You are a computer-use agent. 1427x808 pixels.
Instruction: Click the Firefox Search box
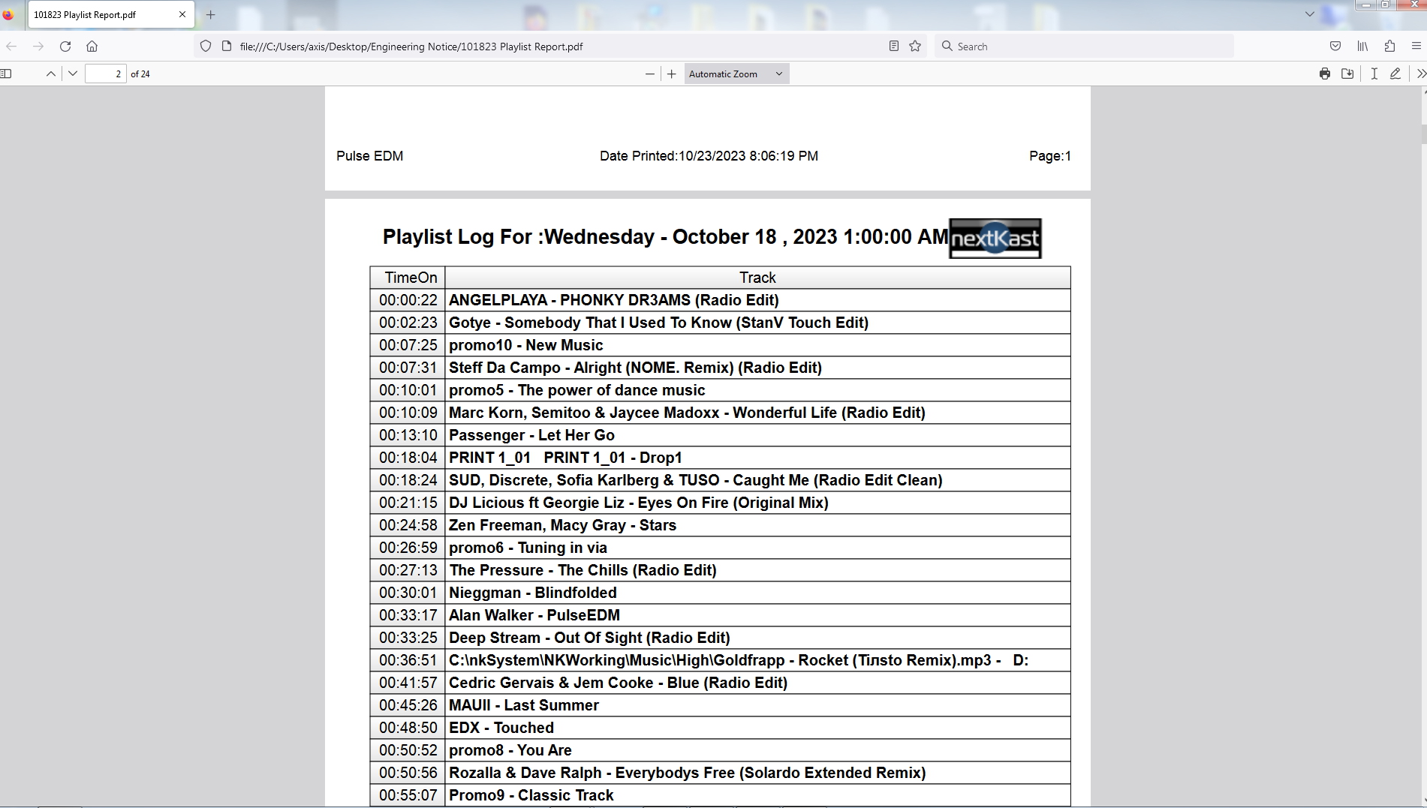(x=1084, y=47)
